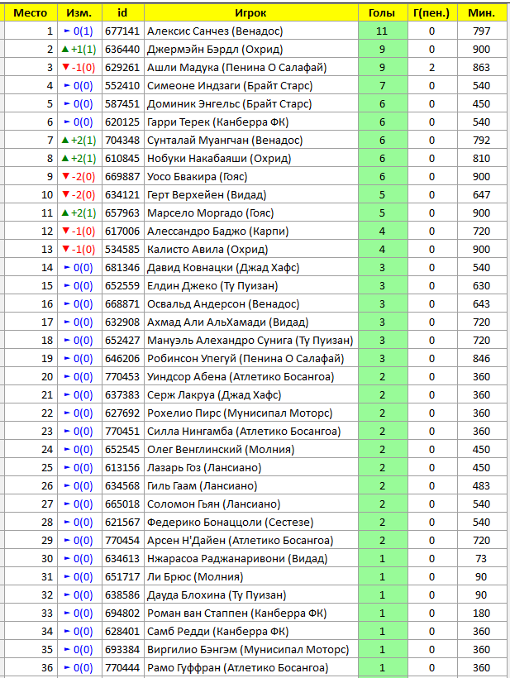Select penalty goals cell showing 2

pos(432,68)
